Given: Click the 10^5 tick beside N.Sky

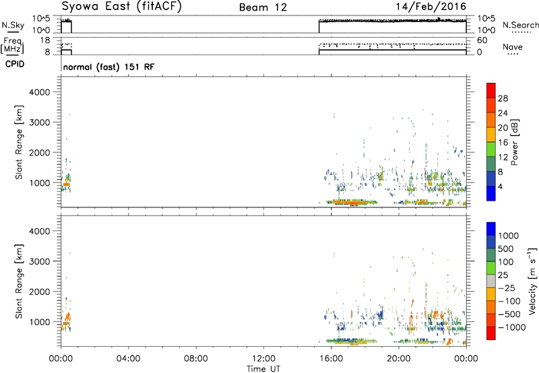Looking at the screenshot, I should click(41, 19).
